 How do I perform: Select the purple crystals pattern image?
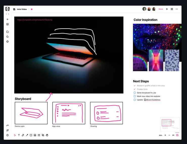click(x=172, y=60)
